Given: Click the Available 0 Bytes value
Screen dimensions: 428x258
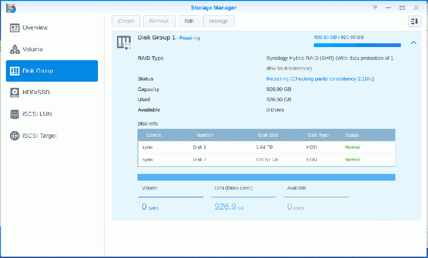Looking at the screenshot, I should coord(295,207).
